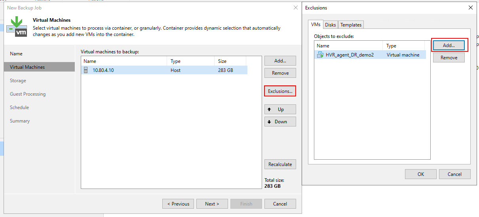
Task: Confirm exclusions with the OK button
Action: point(420,174)
